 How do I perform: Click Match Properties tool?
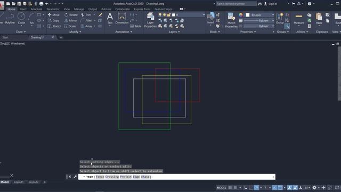[x=231, y=20]
